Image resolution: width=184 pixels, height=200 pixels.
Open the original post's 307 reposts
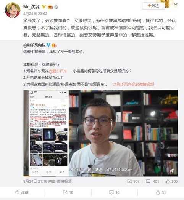click(x=133, y=181)
